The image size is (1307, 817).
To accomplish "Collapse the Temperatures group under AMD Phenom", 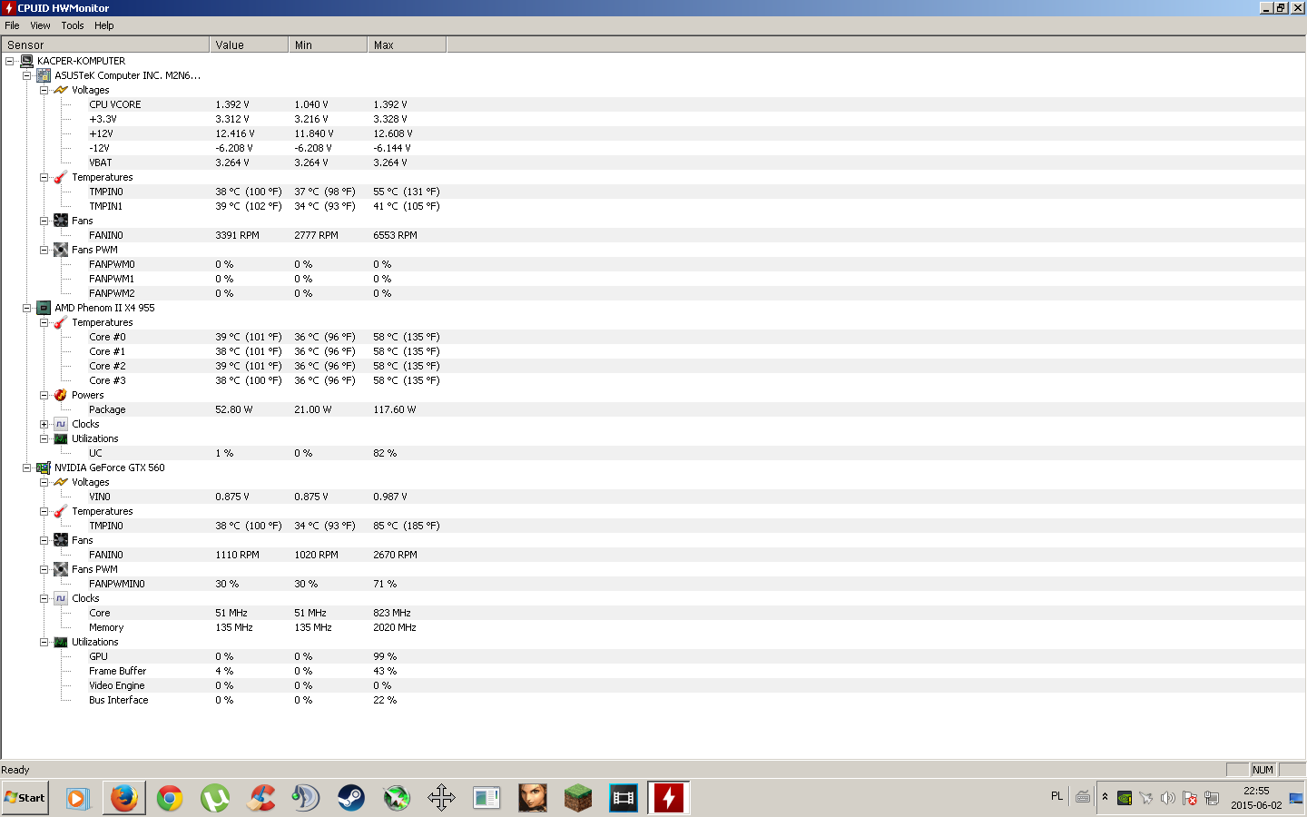I will coord(44,322).
